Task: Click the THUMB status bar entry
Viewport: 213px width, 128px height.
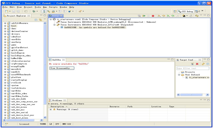Action: point(43,124)
